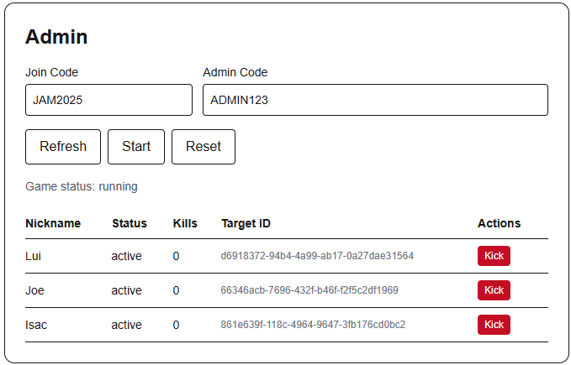Click the Join Code input field
571x365 pixels.
(x=108, y=100)
